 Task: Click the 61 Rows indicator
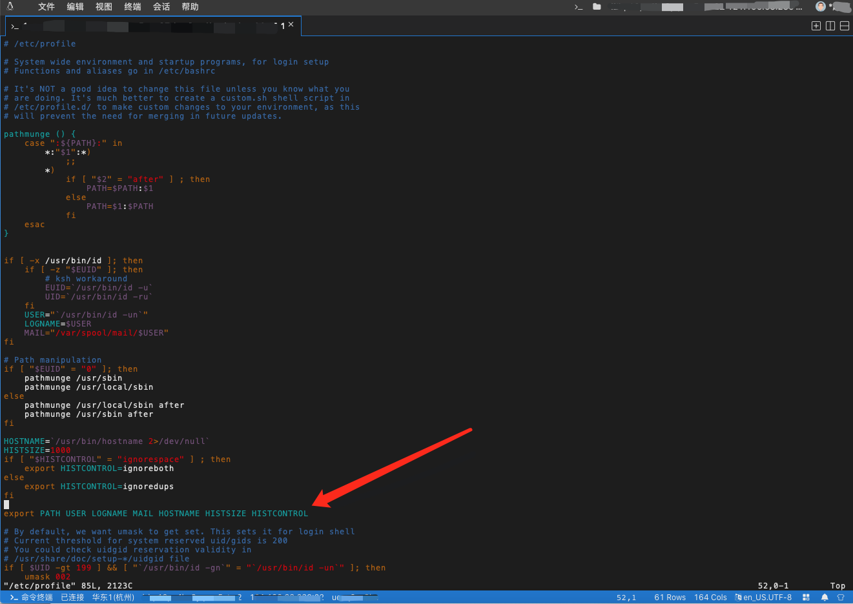670,598
